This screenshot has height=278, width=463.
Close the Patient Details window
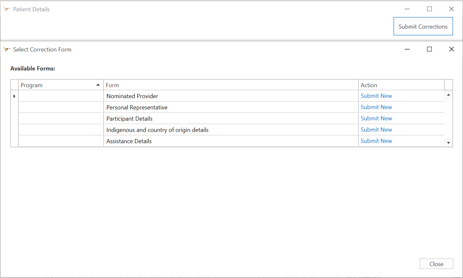[x=451, y=9]
